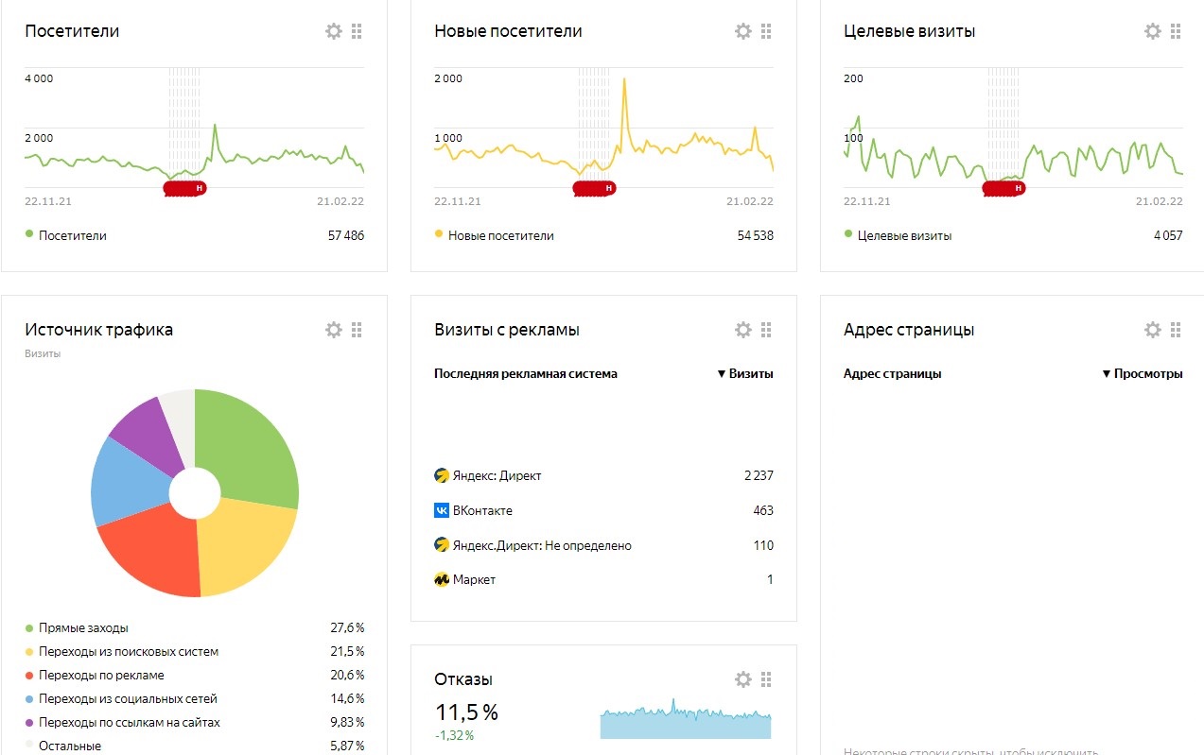The width and height of the screenshot is (1204, 755).
Task: Sort ad visits by Визиты column
Action: click(x=745, y=373)
